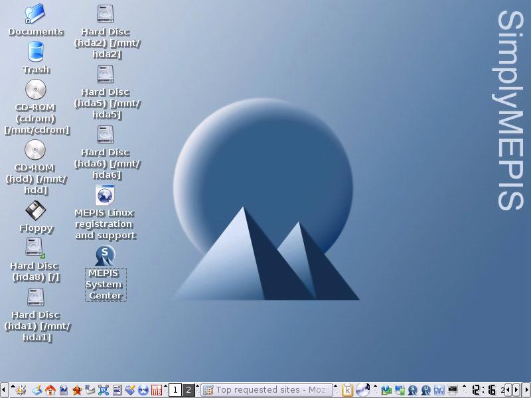
Task: Activate the Top requested sites Mozilla taskbar entry
Action: pyautogui.click(x=267, y=390)
